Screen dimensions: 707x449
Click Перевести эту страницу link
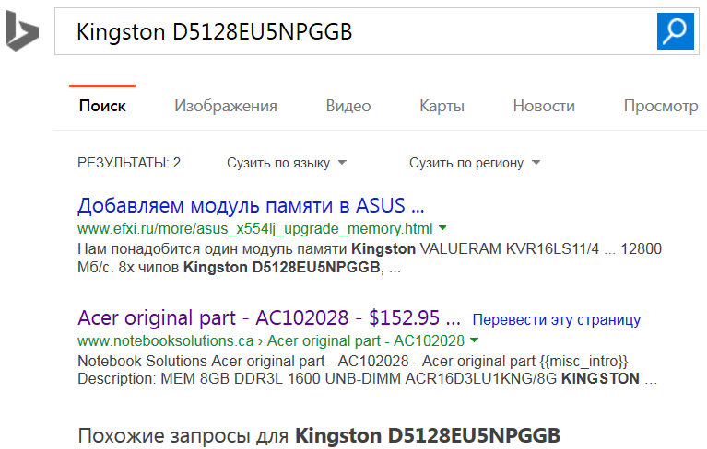556,319
